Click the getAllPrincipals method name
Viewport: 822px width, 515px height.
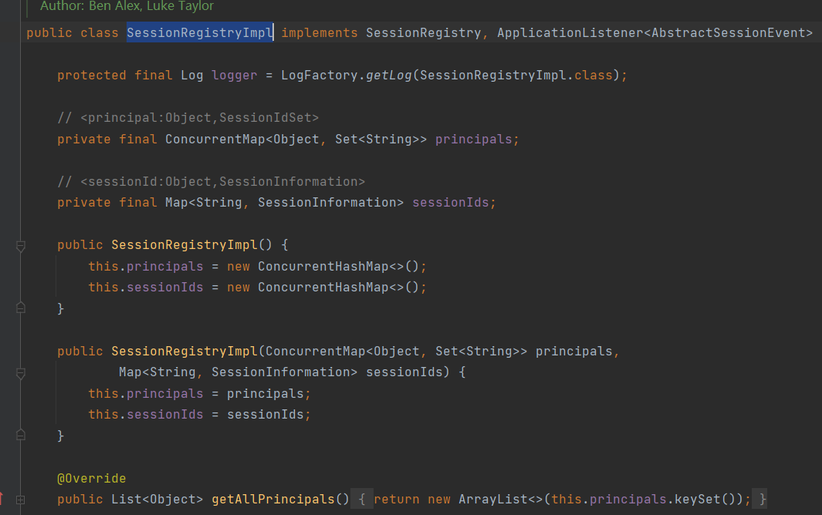click(273, 500)
